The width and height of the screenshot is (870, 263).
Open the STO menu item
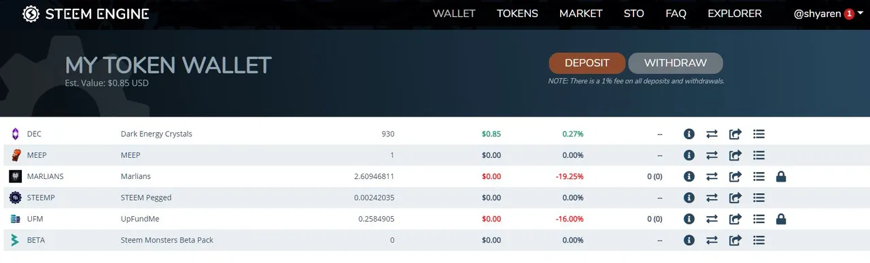click(x=634, y=14)
